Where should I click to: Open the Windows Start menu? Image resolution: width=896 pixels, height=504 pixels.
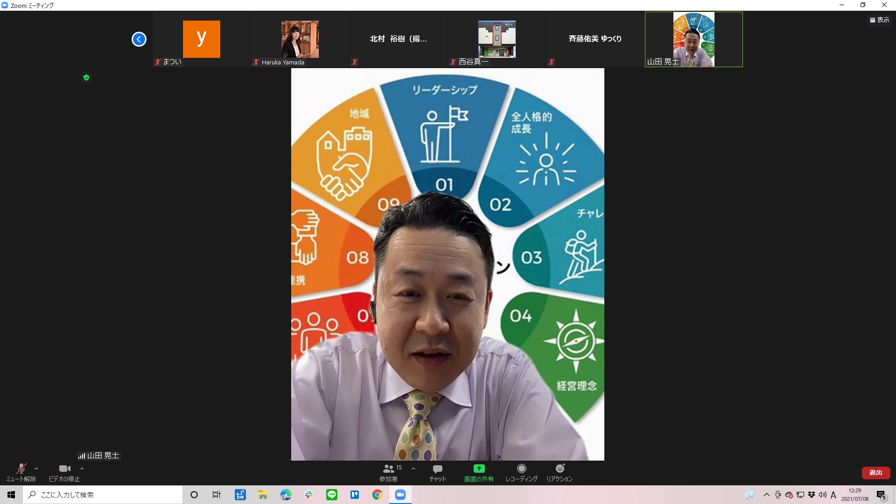point(11,495)
